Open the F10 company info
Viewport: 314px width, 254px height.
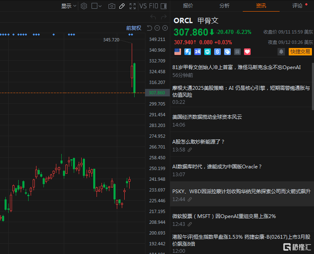[153, 6]
